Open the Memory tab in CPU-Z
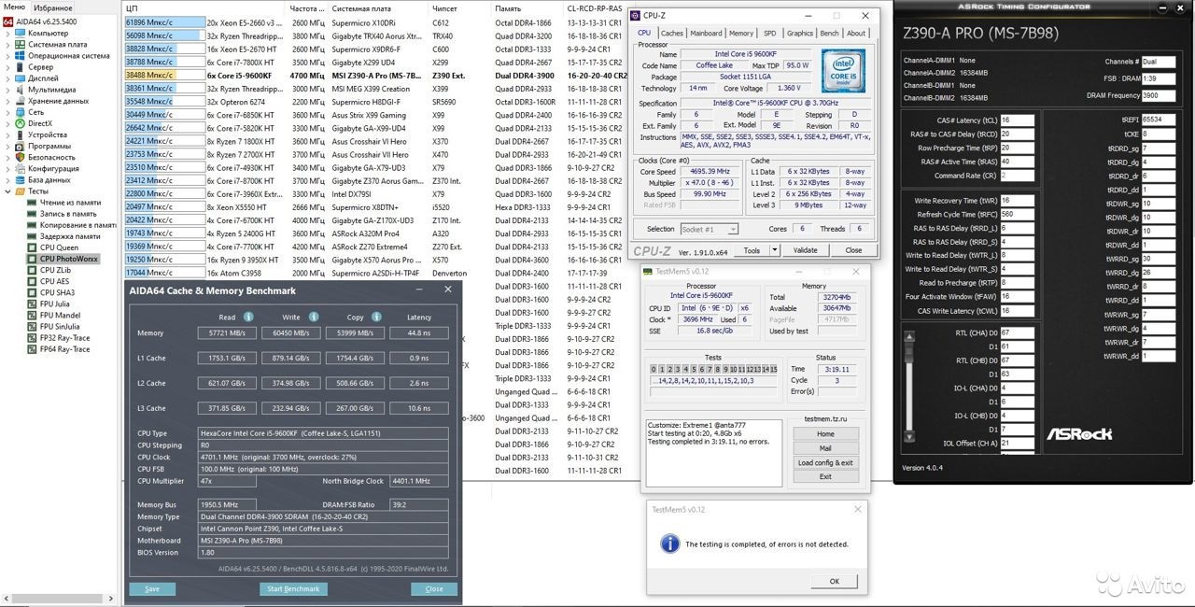Viewport: 1195px width, 607px height. [741, 33]
